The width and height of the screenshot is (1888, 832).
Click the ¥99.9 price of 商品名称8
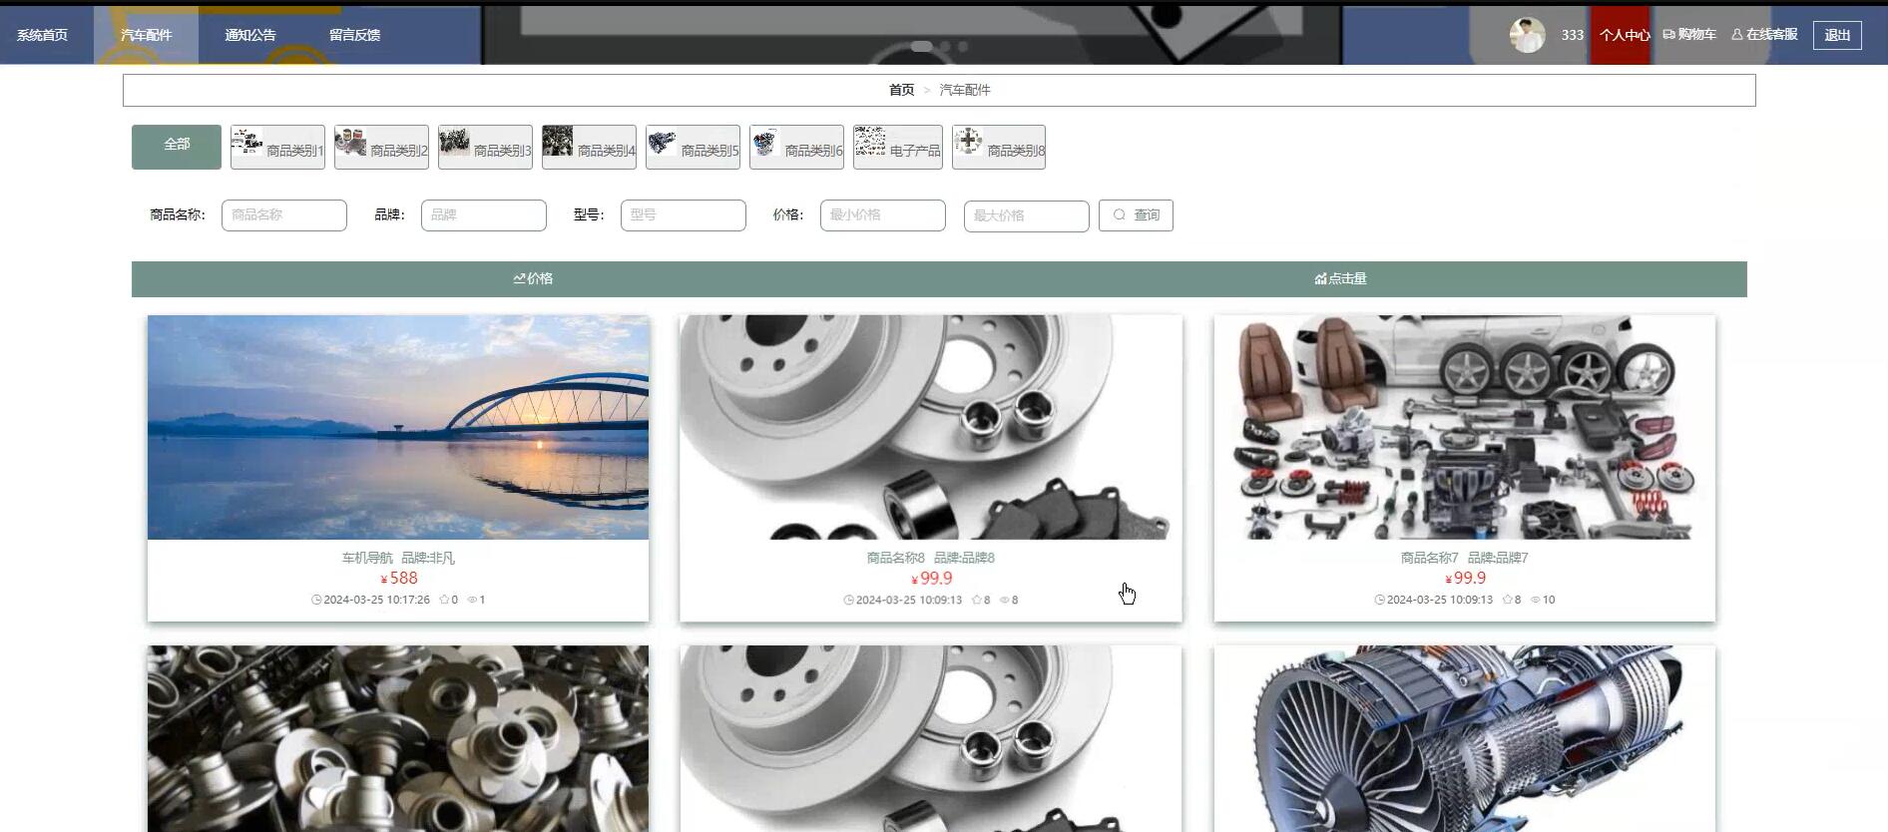931,579
